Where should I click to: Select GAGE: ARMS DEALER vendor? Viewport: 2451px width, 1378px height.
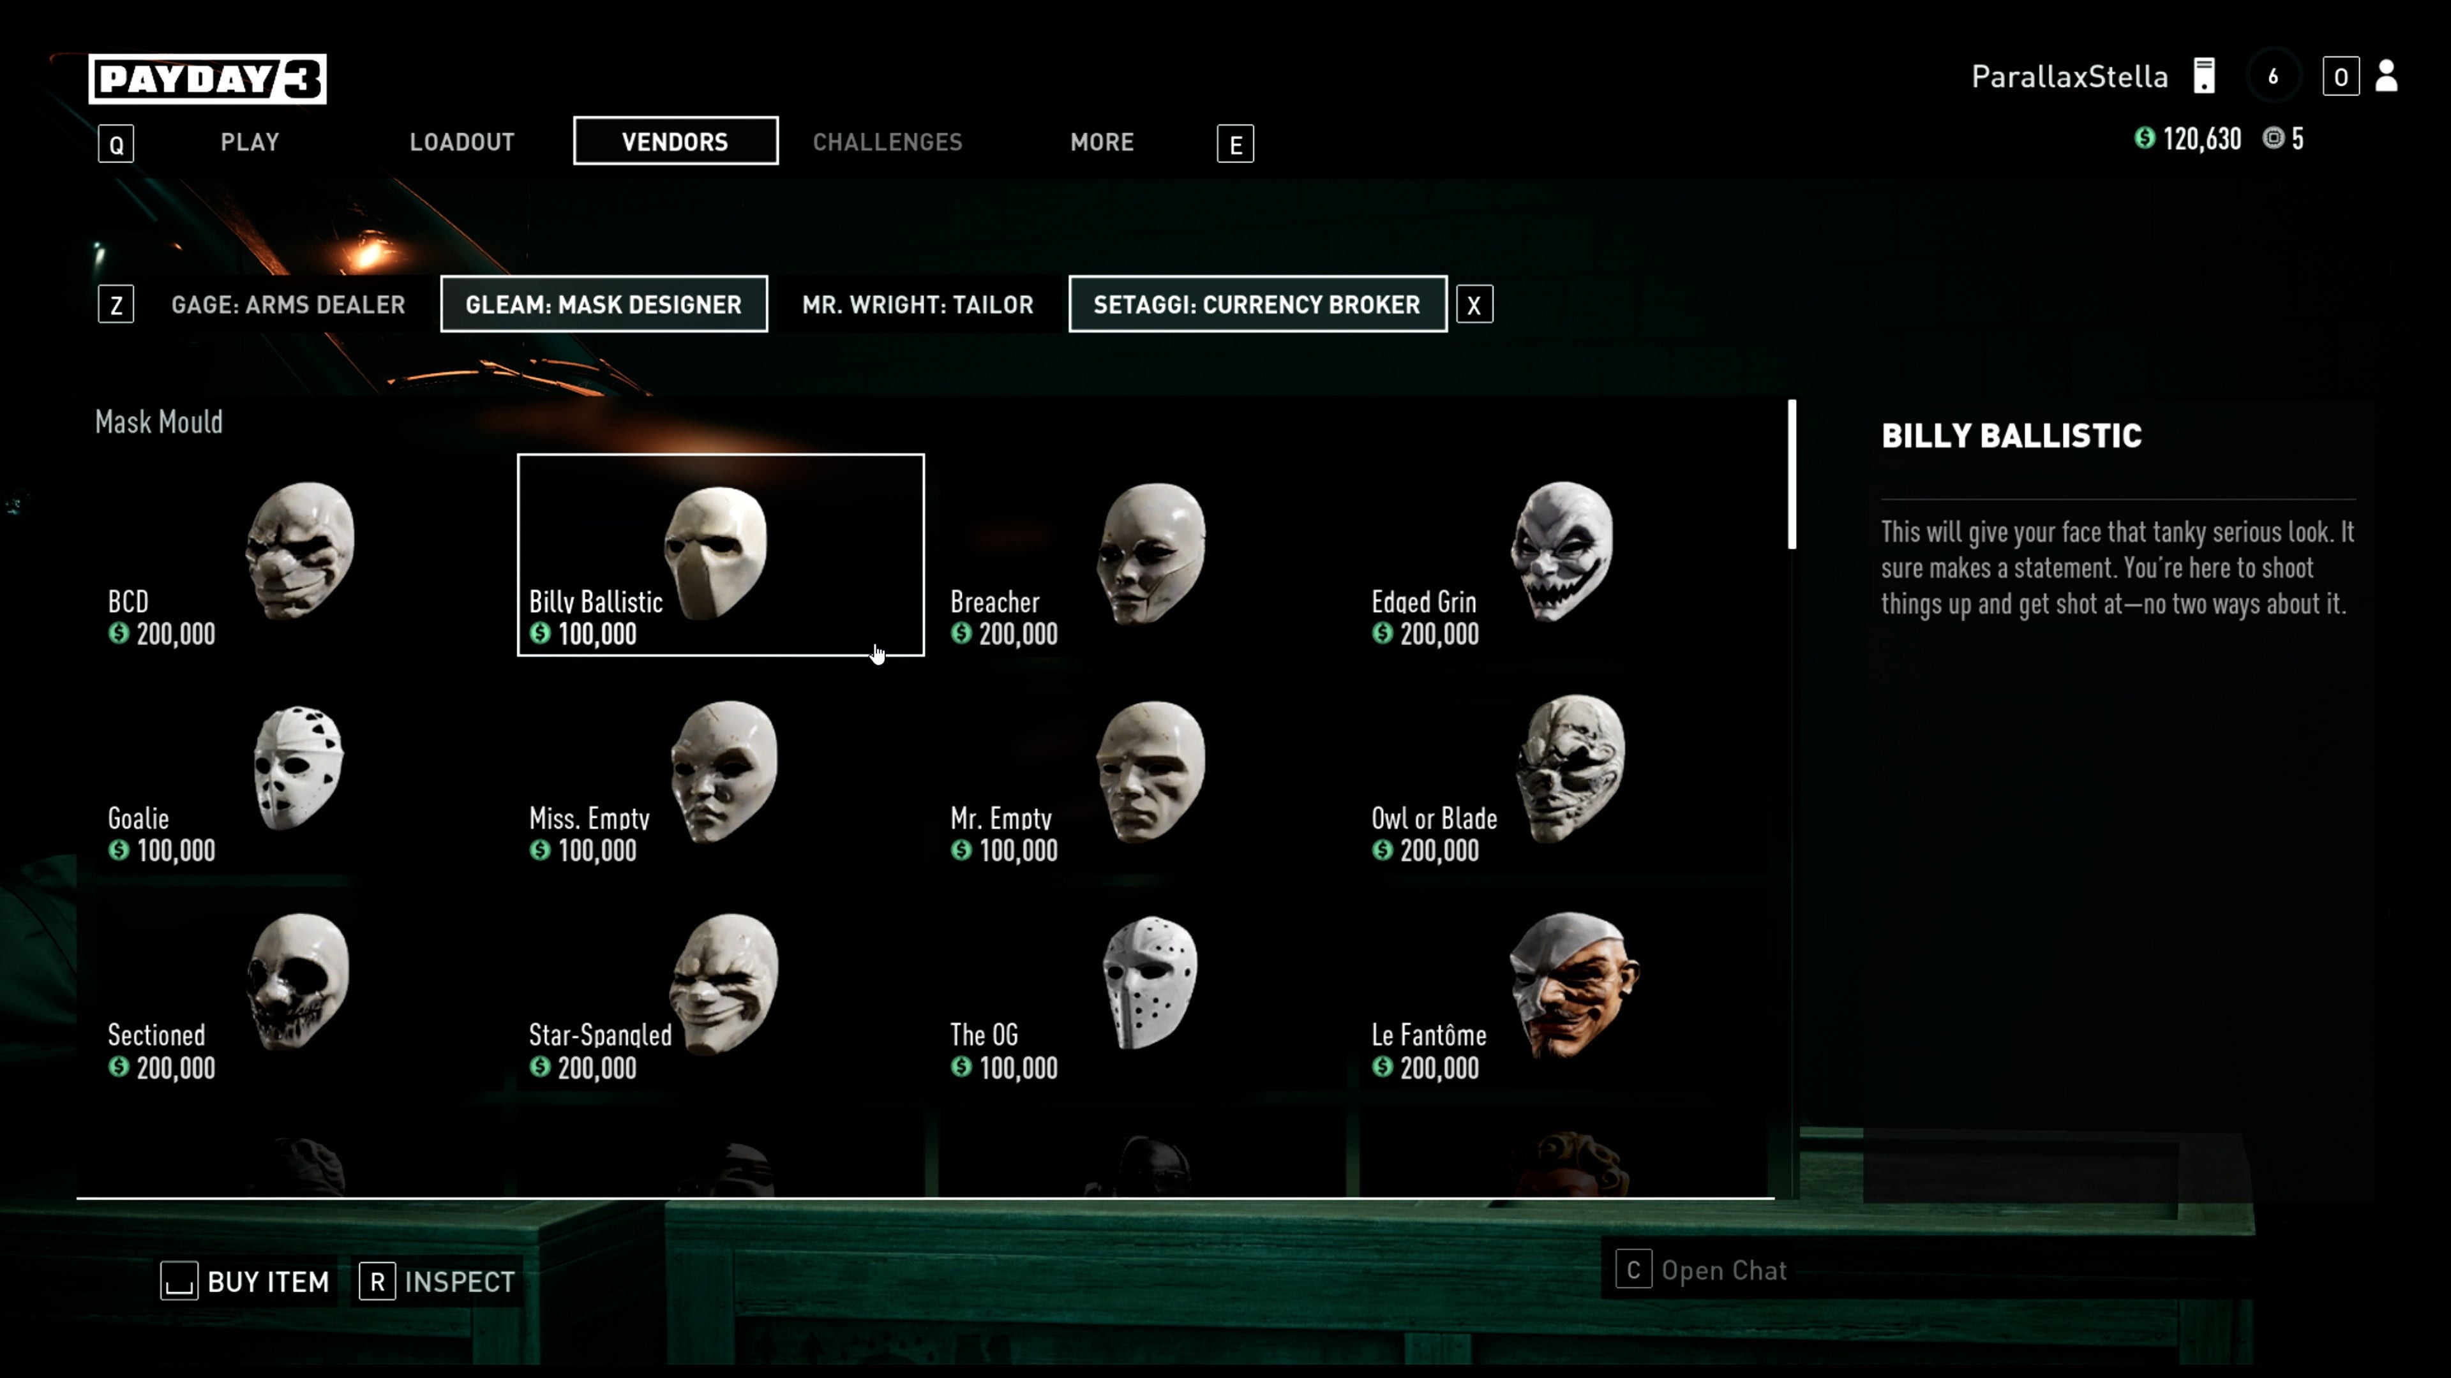[287, 304]
